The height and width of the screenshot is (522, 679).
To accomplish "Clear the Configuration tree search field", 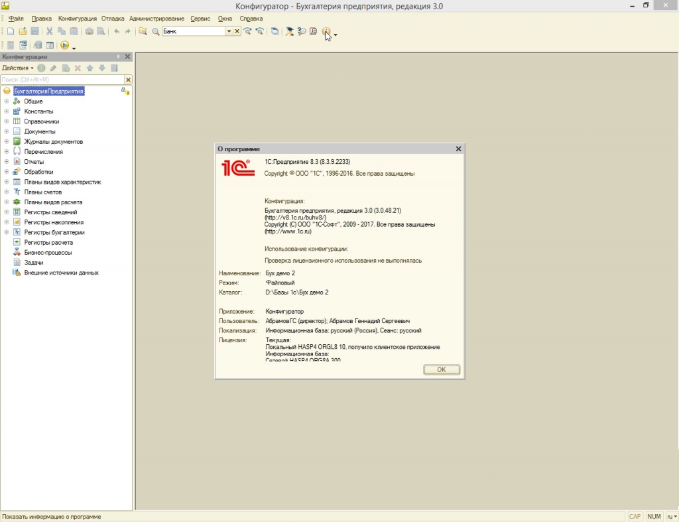I will pyautogui.click(x=128, y=80).
